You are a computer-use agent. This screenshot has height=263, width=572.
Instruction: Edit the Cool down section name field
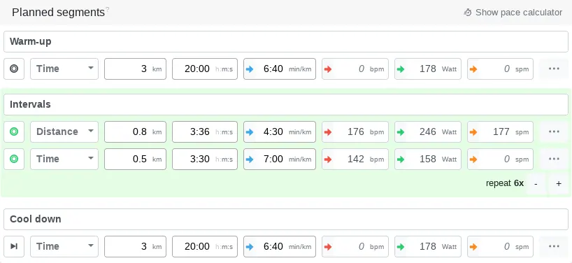point(286,219)
